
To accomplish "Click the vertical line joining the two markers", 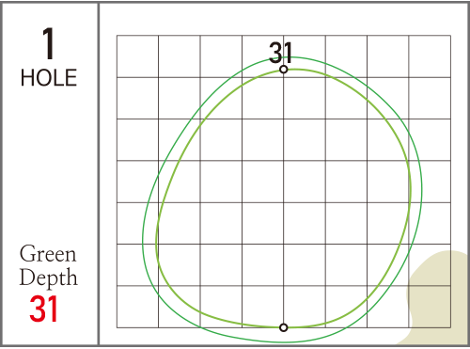I will pyautogui.click(x=284, y=198).
